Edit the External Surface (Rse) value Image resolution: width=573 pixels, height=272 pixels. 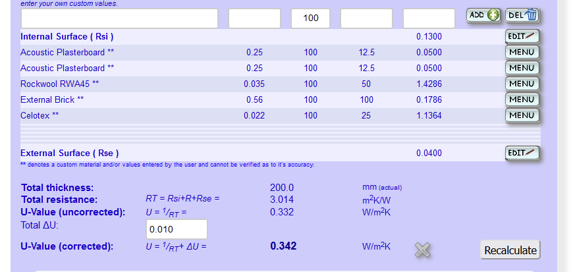pyautogui.click(x=522, y=153)
